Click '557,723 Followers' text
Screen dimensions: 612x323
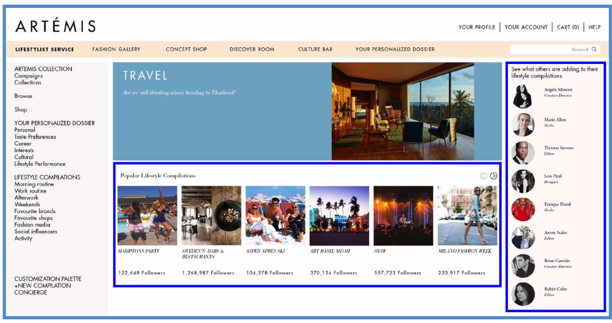pos(397,273)
